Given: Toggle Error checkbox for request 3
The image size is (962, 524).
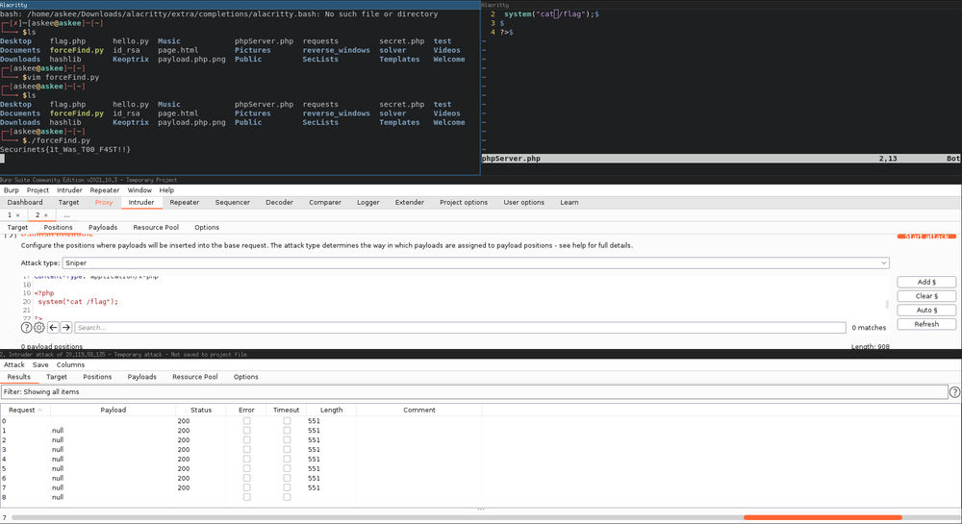Looking at the screenshot, I should (246, 449).
